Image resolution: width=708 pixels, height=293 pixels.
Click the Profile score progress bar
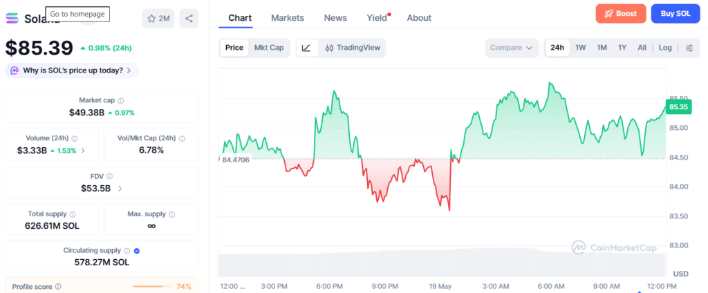[151, 287]
